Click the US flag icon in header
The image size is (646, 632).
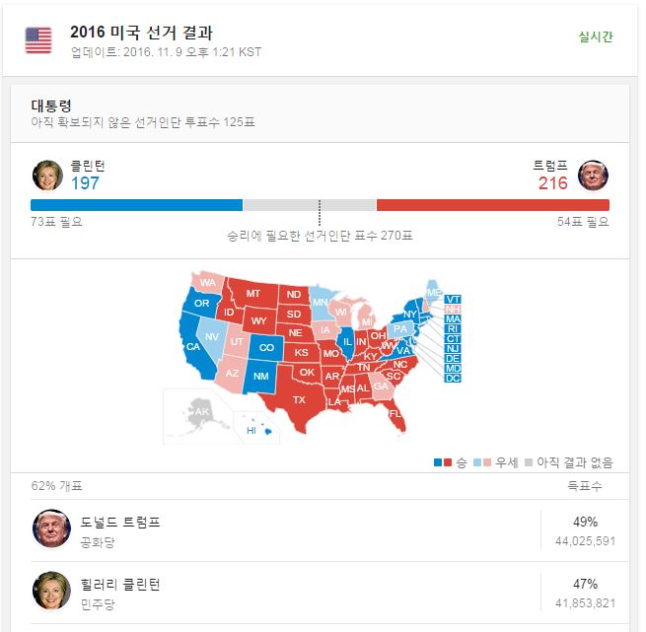[x=38, y=40]
